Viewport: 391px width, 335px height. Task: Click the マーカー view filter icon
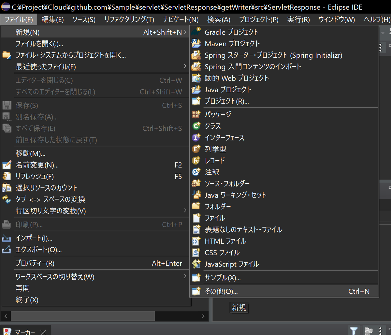(354, 330)
